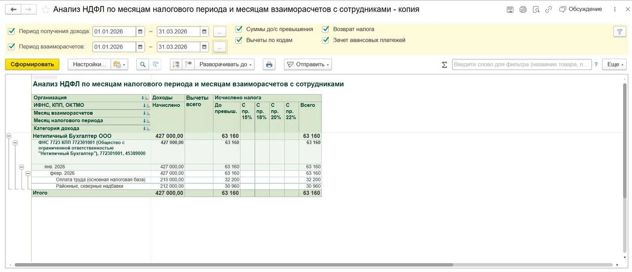Copy link to report using the chain icon

click(549, 9)
